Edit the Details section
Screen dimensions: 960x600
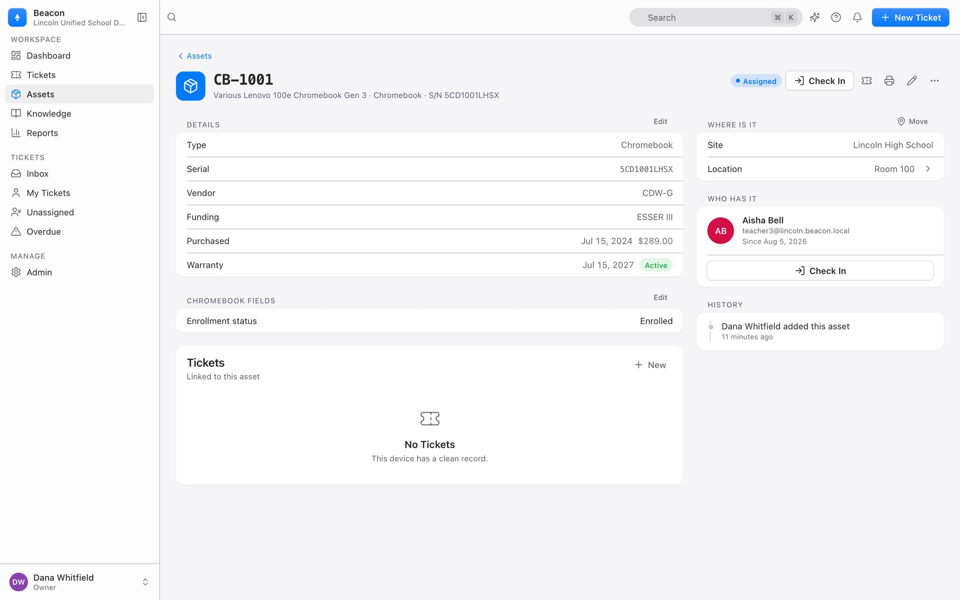(x=660, y=121)
